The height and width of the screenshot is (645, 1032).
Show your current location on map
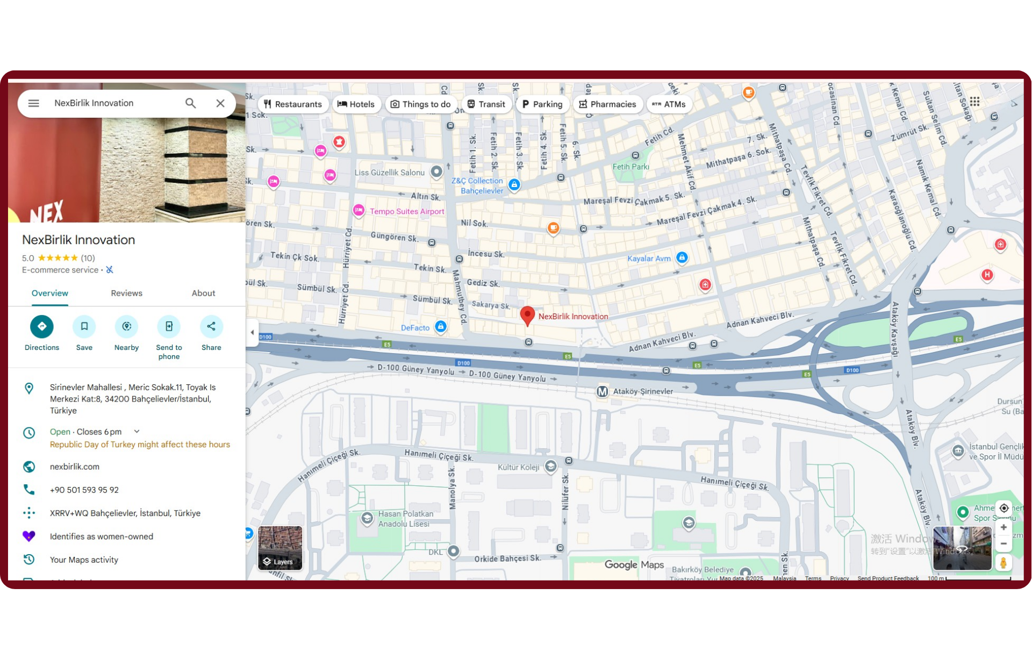point(1004,508)
